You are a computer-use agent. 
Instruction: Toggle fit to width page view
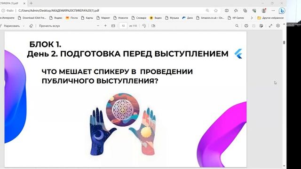[x=113, y=26]
